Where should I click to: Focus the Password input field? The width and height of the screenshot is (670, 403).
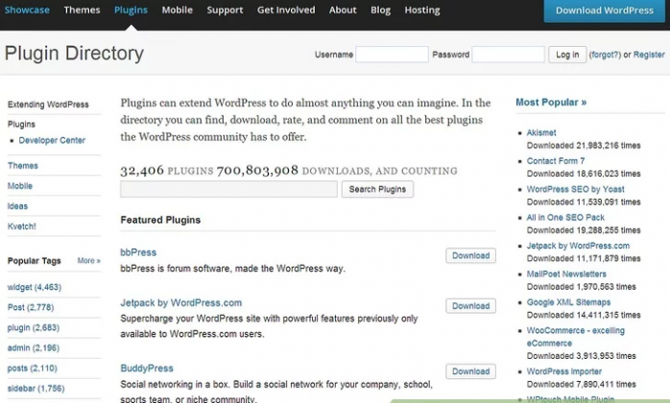(508, 55)
